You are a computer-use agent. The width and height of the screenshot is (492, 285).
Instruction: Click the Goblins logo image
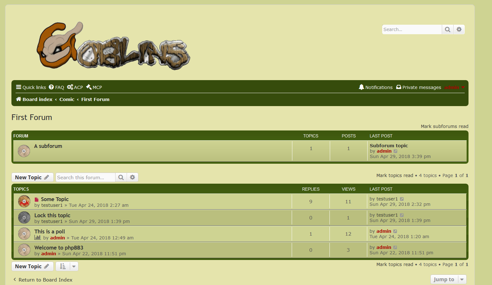click(x=114, y=46)
